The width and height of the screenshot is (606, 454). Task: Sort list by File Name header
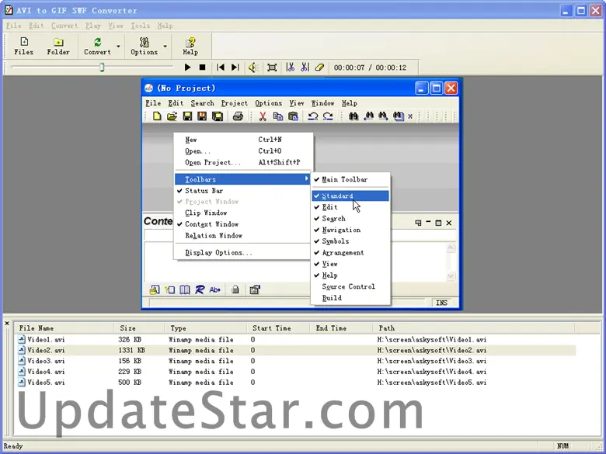coord(64,328)
